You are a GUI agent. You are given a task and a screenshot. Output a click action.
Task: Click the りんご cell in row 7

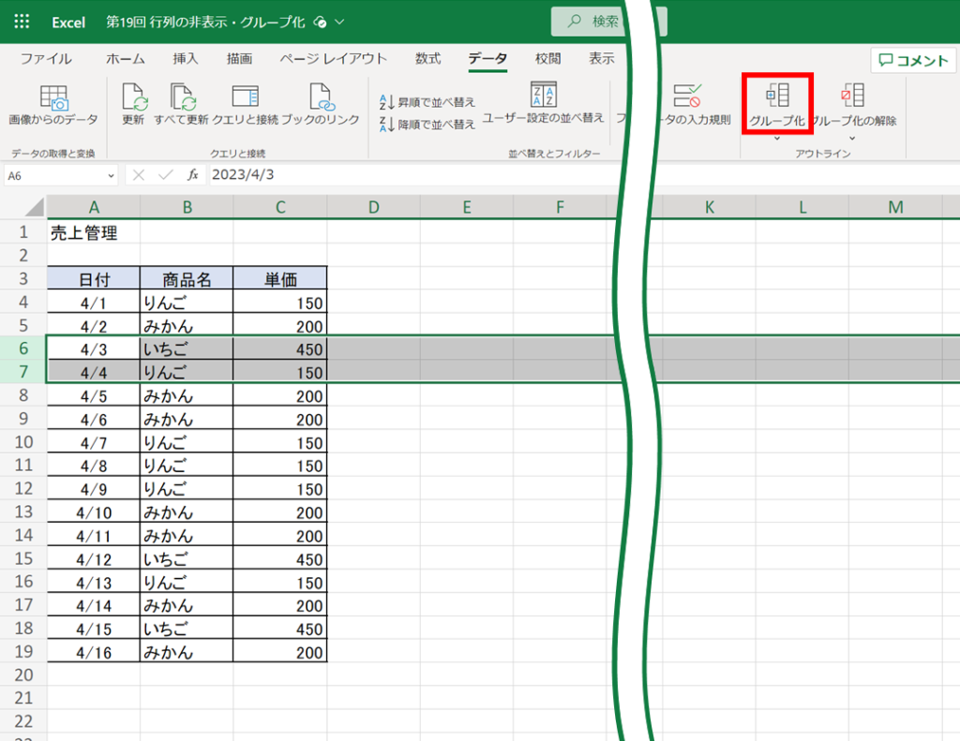click(x=187, y=371)
